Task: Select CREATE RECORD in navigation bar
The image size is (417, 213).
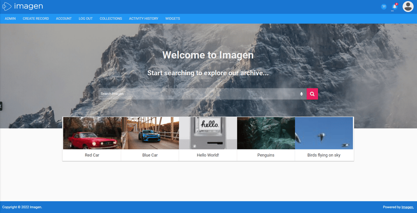Action: (x=36, y=19)
